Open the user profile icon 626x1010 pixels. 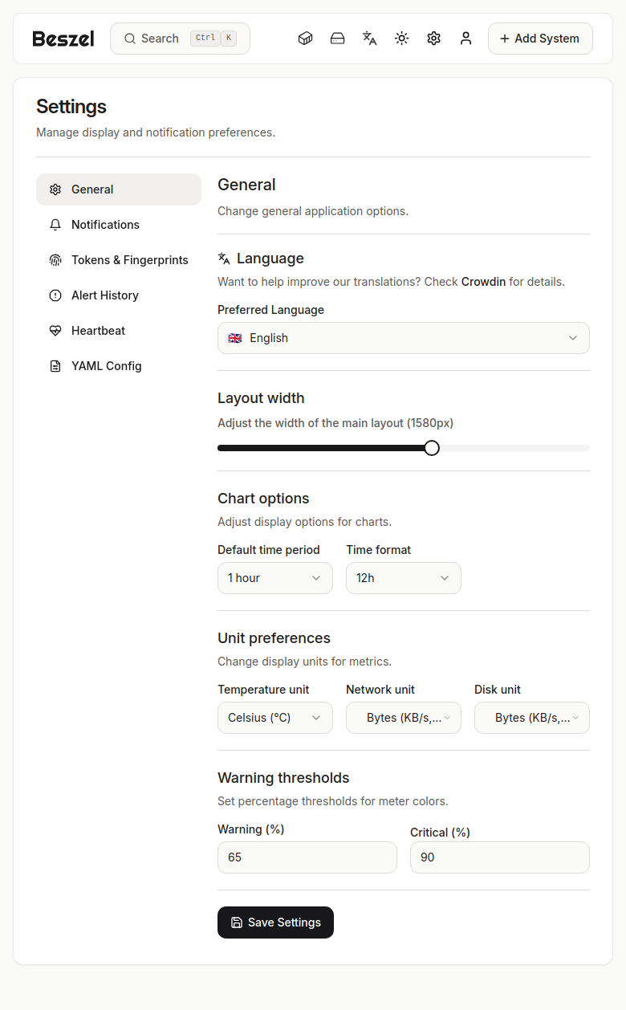tap(466, 39)
